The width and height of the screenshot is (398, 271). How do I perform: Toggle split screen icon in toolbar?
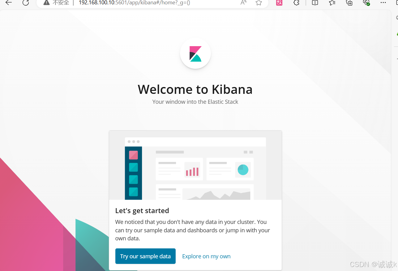[315, 3]
